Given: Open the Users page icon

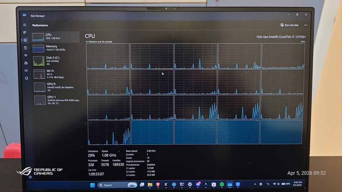Looking at the screenshot, I should click(x=26, y=63).
